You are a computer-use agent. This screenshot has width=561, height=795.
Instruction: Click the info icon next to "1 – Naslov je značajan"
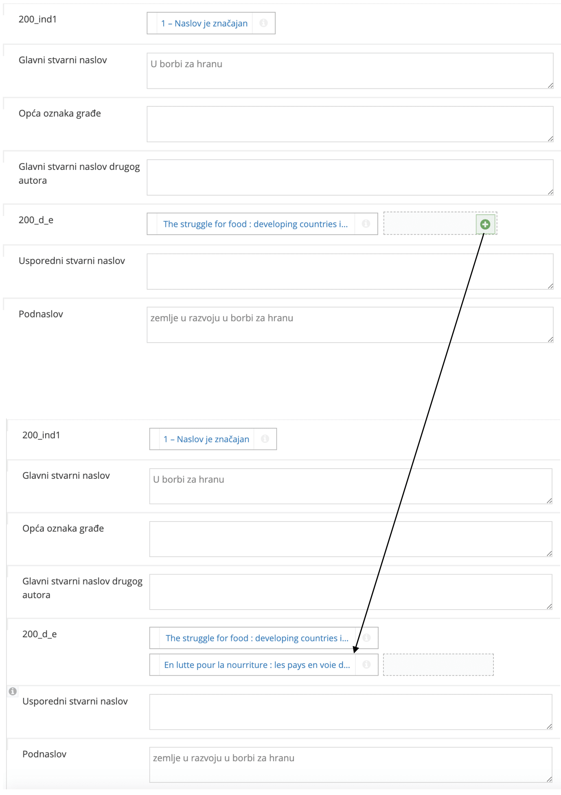tap(264, 23)
